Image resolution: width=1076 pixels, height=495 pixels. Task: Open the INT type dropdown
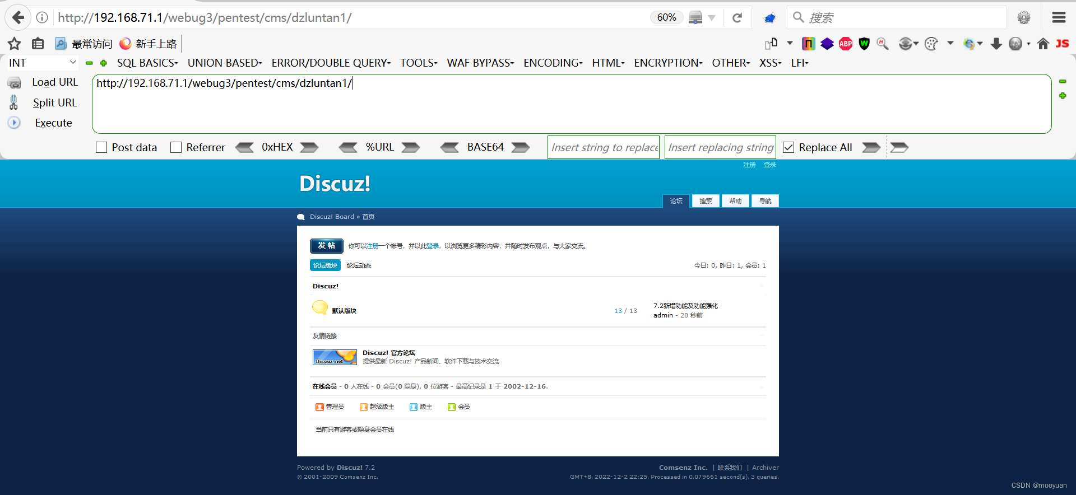pos(42,63)
